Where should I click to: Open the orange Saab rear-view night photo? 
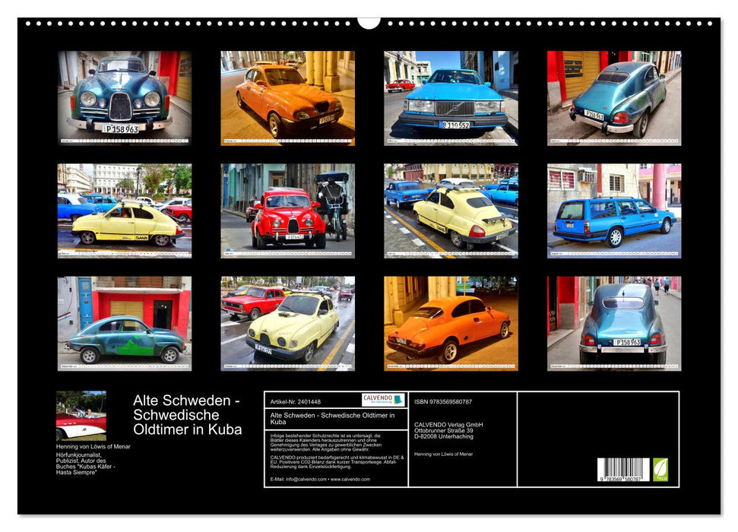pos(451,324)
